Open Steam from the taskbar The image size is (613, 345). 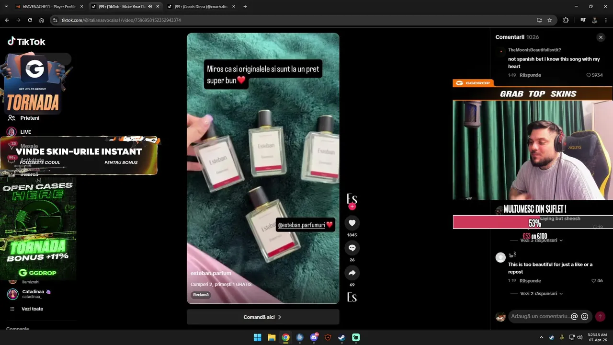[x=341, y=337]
